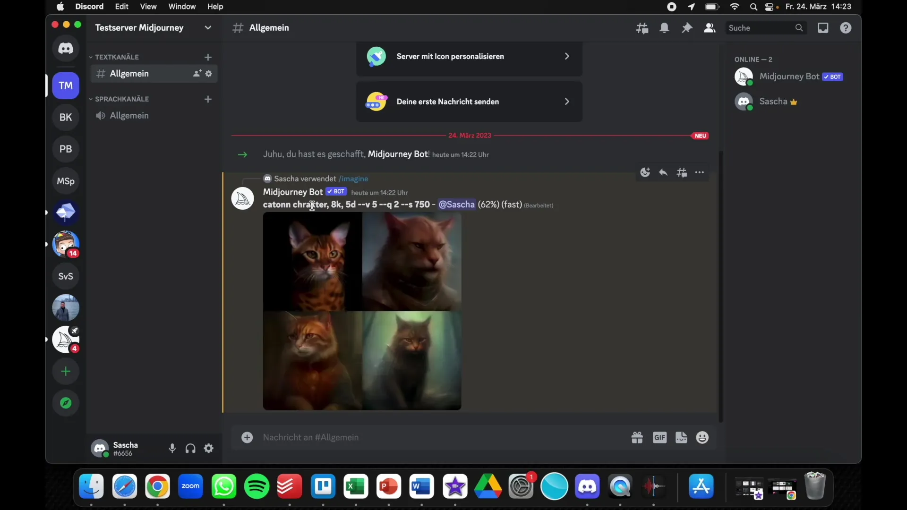This screenshot has width=907, height=510.
Task: Open the Help menu
Action: tap(215, 7)
